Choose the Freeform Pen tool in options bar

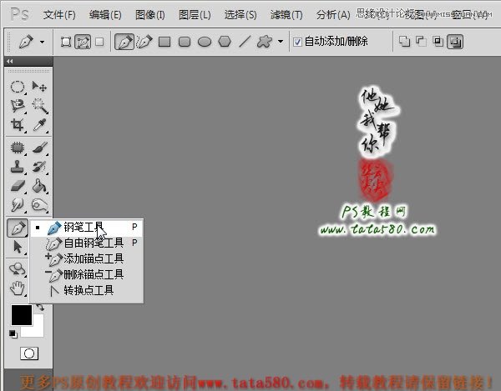click(144, 42)
